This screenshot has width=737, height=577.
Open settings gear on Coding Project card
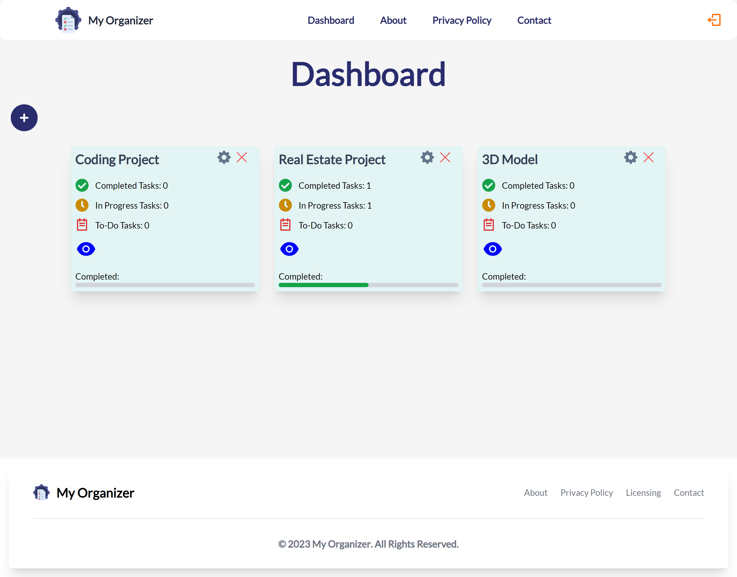[x=224, y=158]
